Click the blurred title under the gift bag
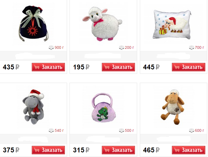 click(x=35, y=56)
